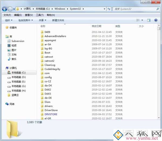162x141 pixels.
Task: Click the catroot2 folder icon
Action: coord(42,61)
